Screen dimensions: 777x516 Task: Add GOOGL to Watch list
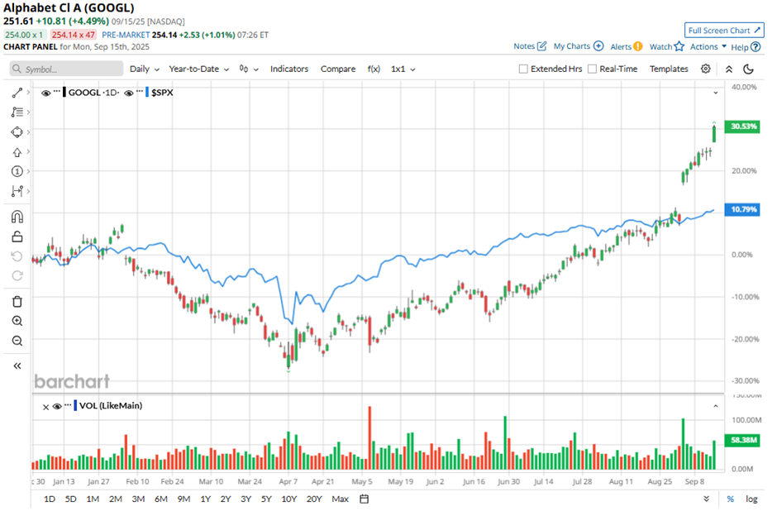(x=666, y=46)
